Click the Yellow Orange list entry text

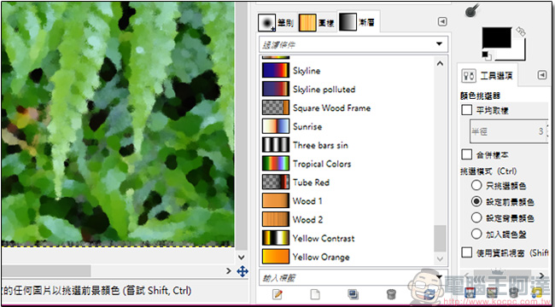tap(321, 258)
